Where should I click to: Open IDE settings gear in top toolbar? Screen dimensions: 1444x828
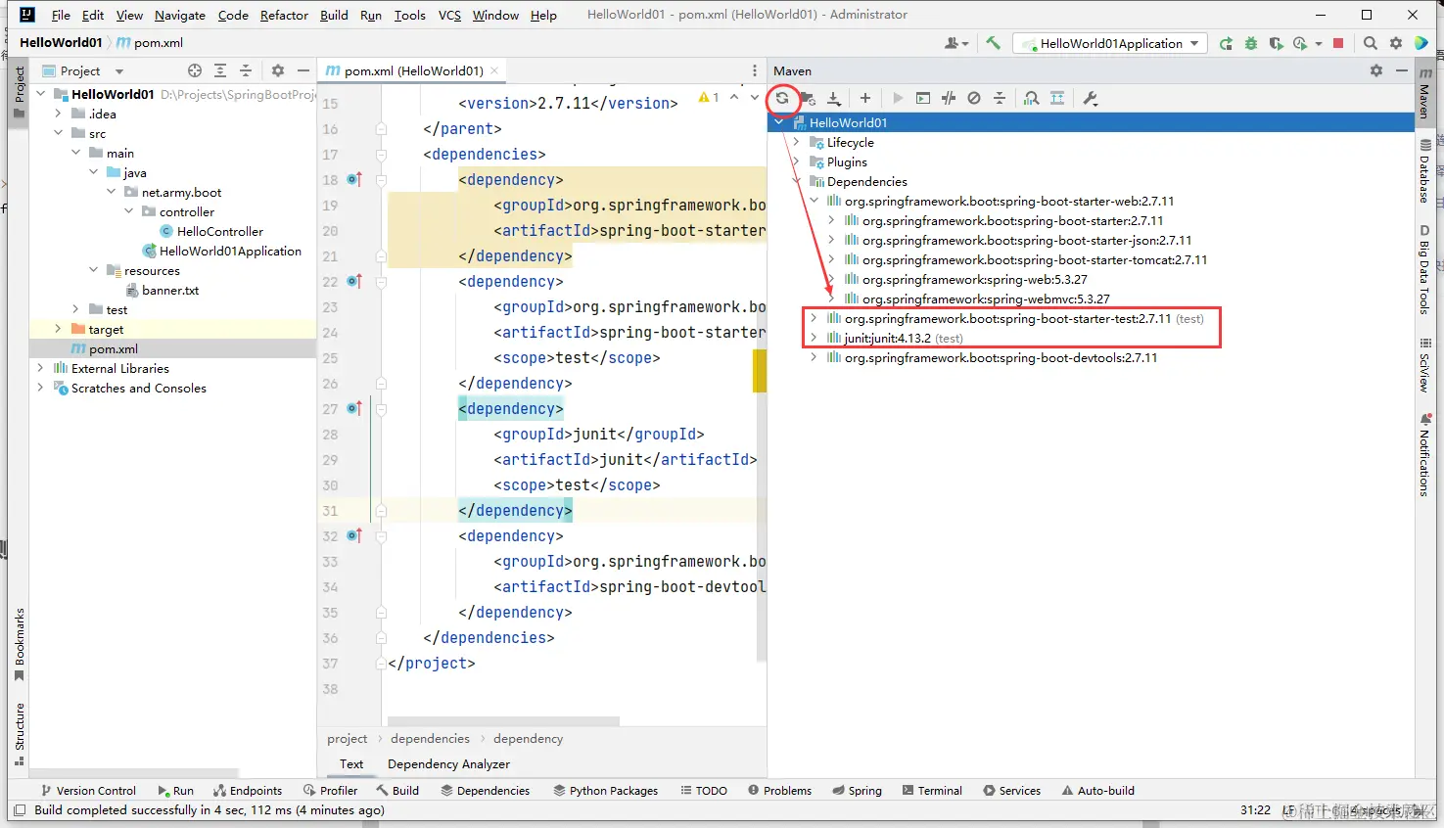click(x=1396, y=43)
